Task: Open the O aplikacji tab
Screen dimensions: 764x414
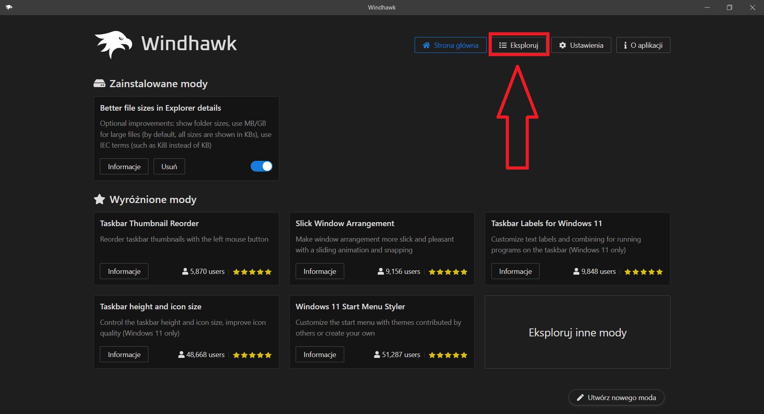Action: coord(643,45)
